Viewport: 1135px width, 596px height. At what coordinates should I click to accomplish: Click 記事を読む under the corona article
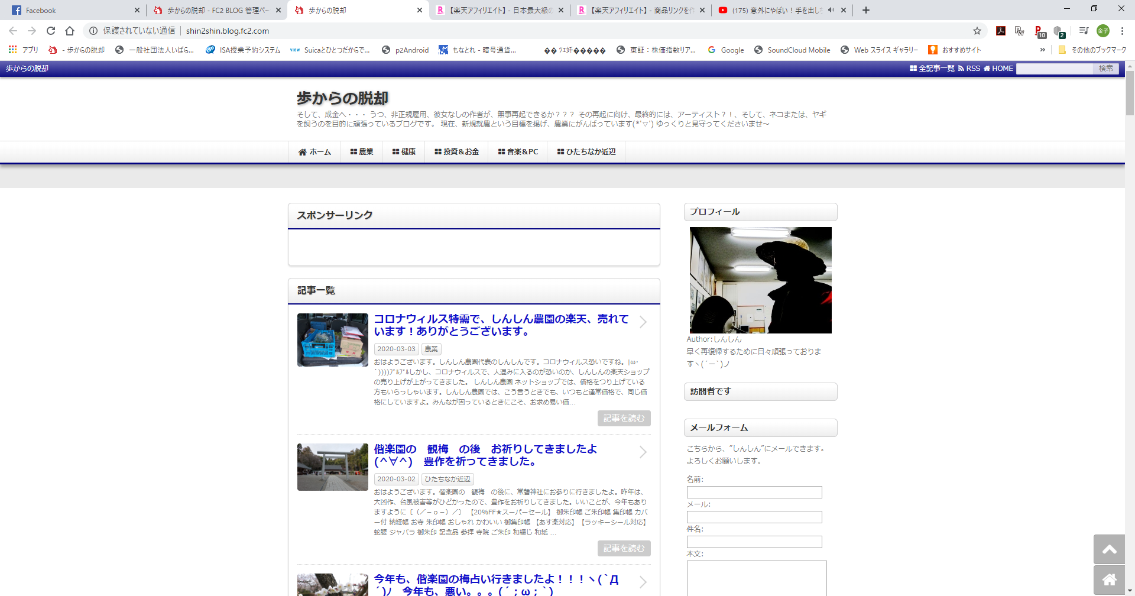coord(624,418)
